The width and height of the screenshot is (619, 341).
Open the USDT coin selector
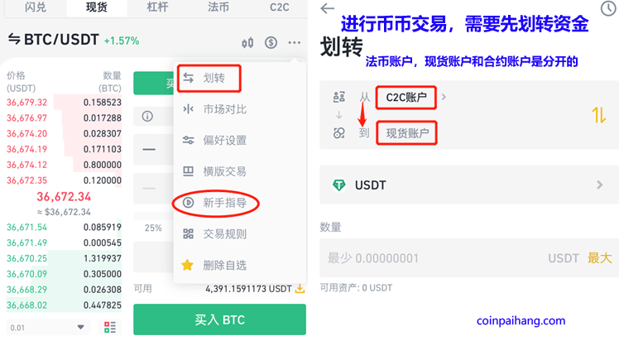tap(468, 185)
